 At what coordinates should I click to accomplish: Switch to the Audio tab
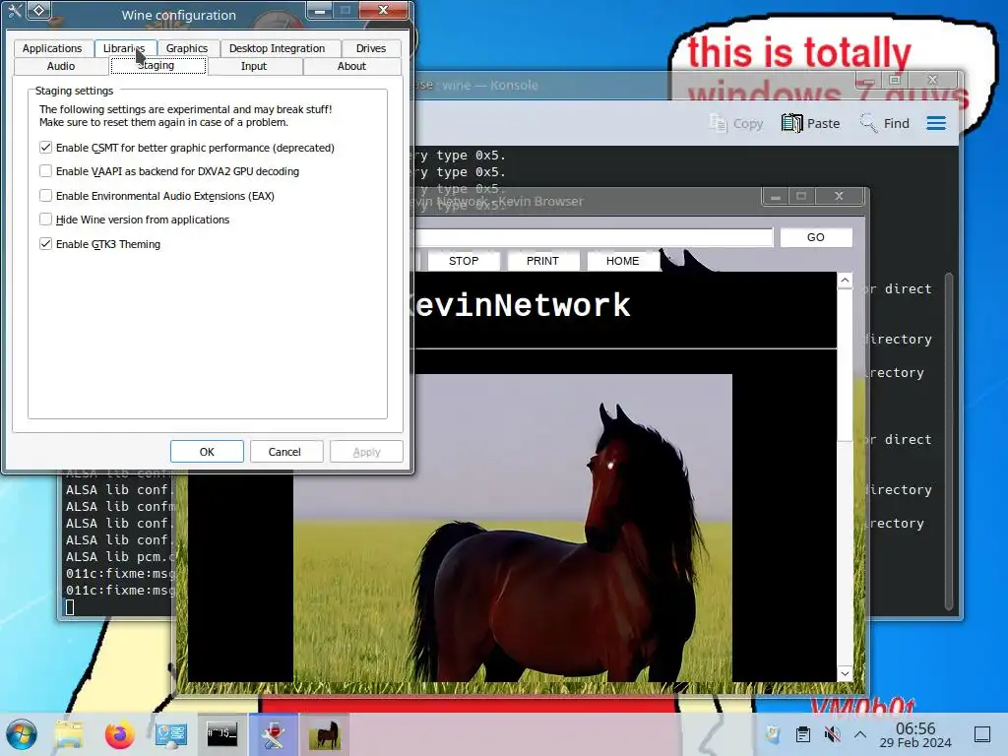point(61,66)
